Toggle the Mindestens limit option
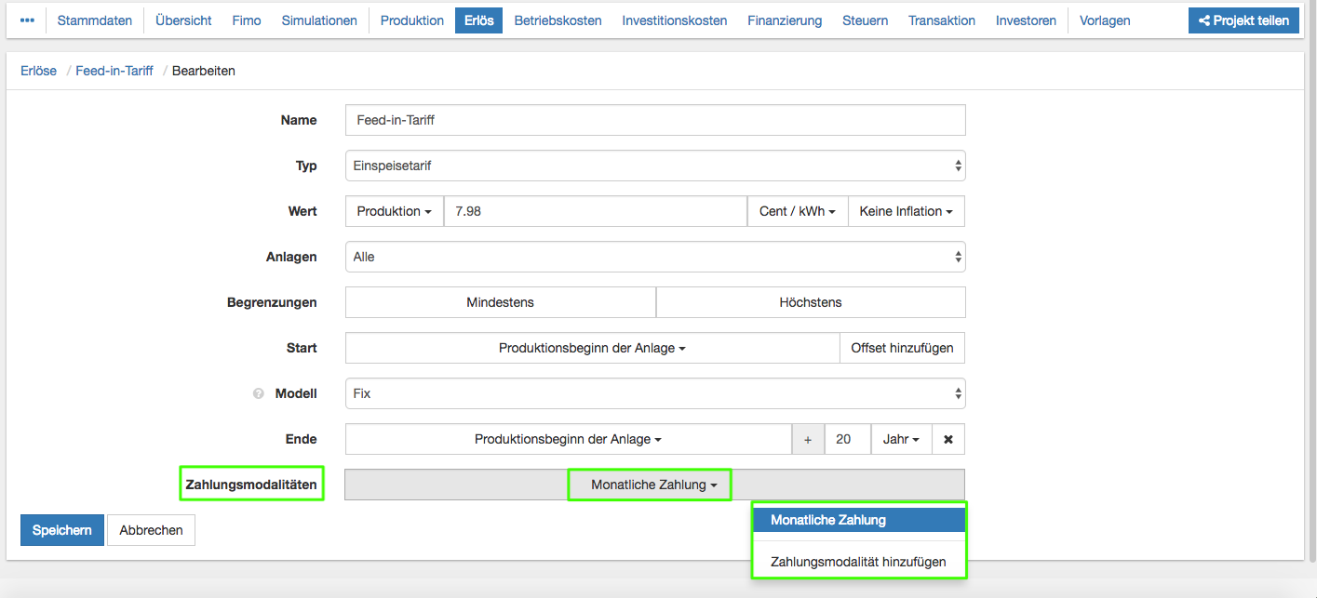The image size is (1317, 598). 500,302
